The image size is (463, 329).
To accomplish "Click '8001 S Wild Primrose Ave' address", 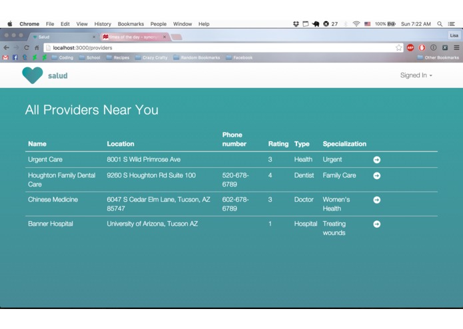I will tap(143, 159).
